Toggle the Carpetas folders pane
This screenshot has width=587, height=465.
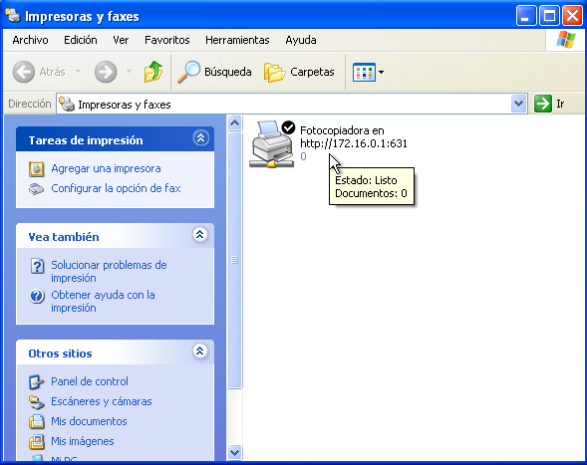[299, 72]
